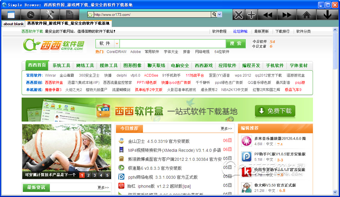Select the 图形图像 navigation item
Screen dimensions: 340x197
132,66
